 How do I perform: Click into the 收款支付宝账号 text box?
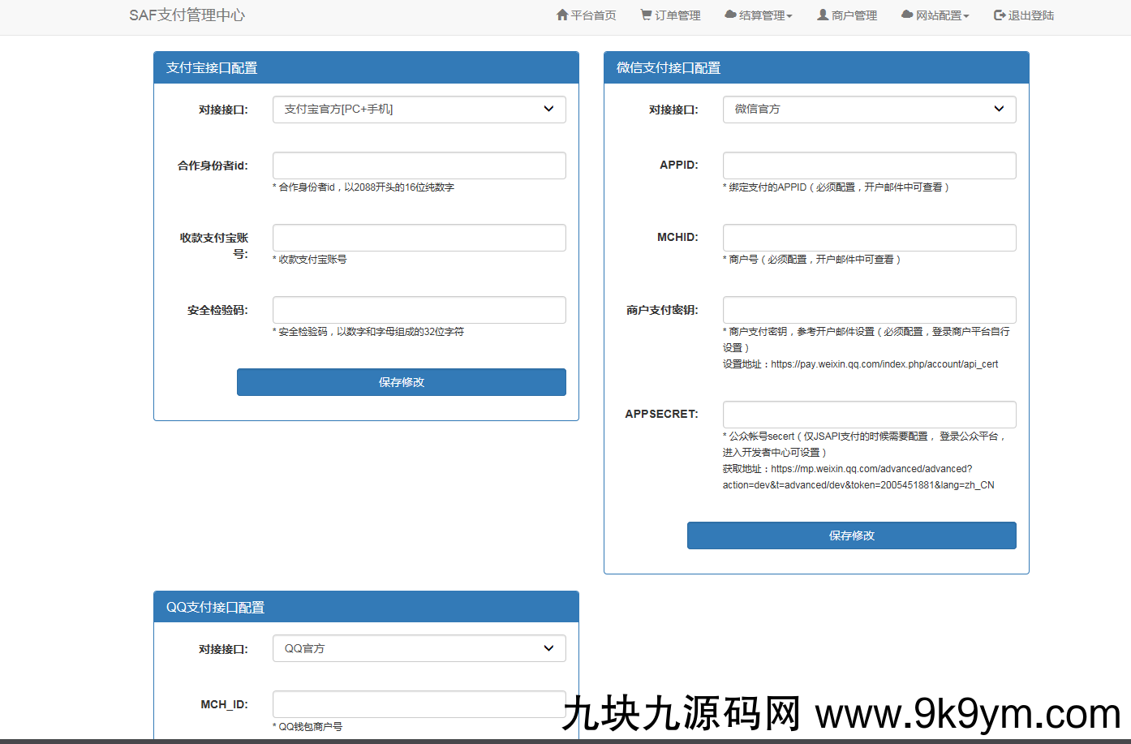[x=419, y=238]
